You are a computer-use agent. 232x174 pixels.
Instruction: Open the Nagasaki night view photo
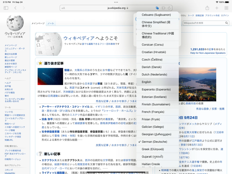197,84
